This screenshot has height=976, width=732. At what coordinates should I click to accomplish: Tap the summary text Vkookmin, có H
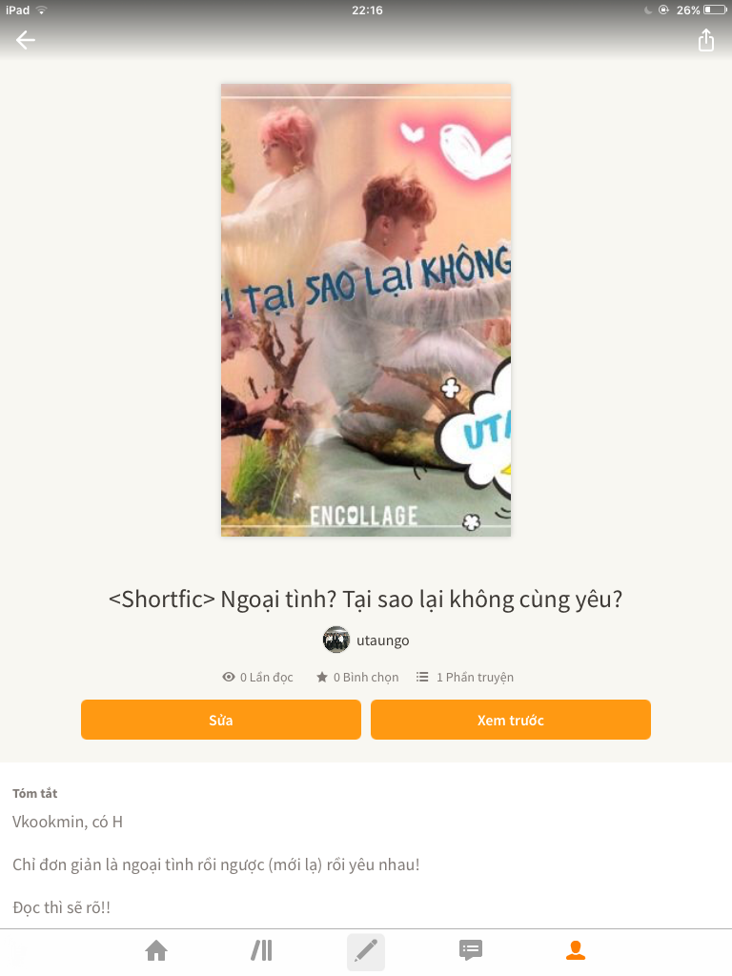click(68, 823)
